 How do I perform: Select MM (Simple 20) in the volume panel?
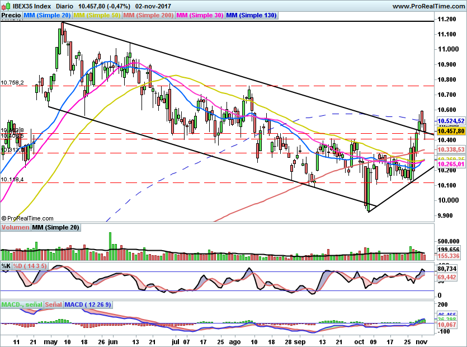(x=55, y=227)
